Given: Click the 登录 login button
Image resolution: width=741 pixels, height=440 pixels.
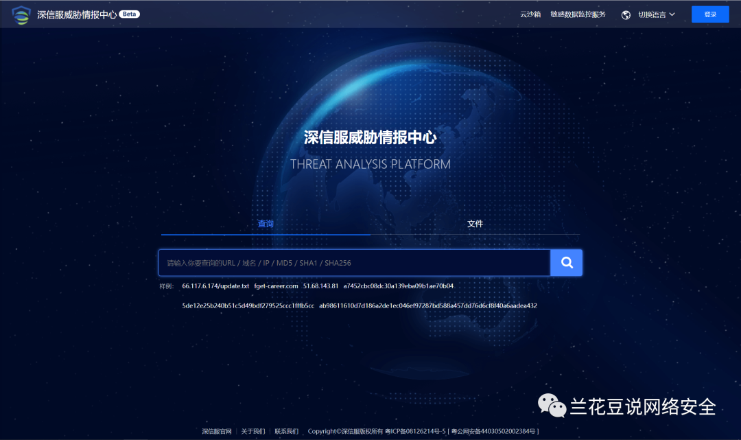Looking at the screenshot, I should [710, 14].
